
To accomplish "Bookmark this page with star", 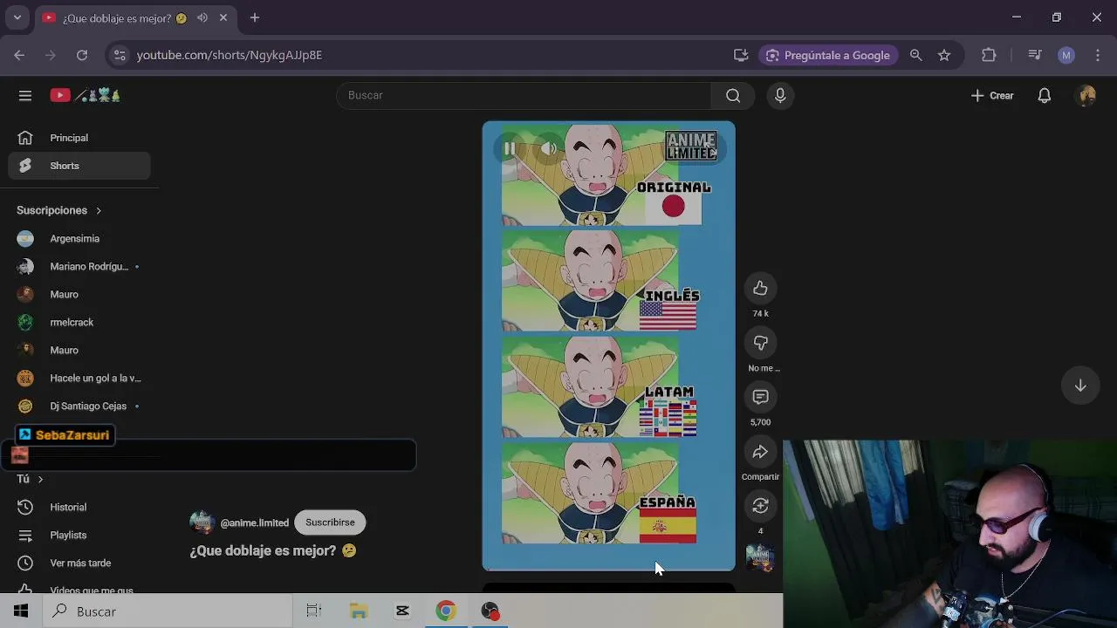I will point(944,55).
